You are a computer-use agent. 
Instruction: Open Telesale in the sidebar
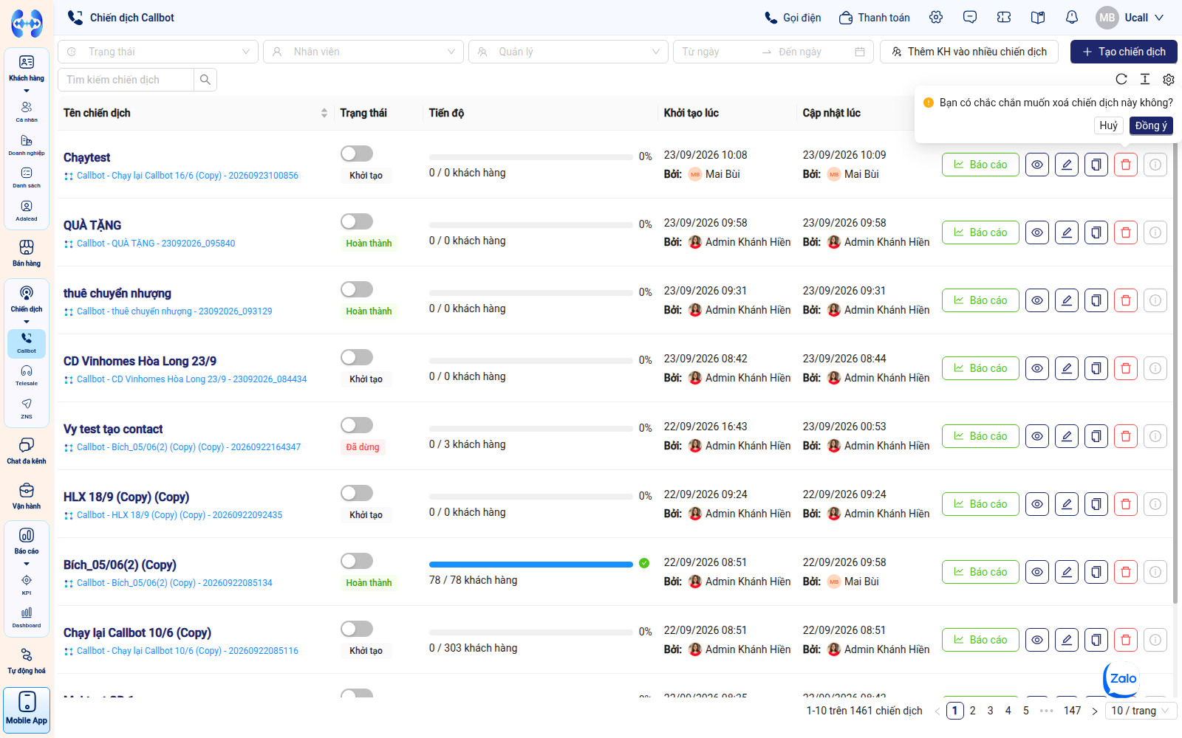27,375
